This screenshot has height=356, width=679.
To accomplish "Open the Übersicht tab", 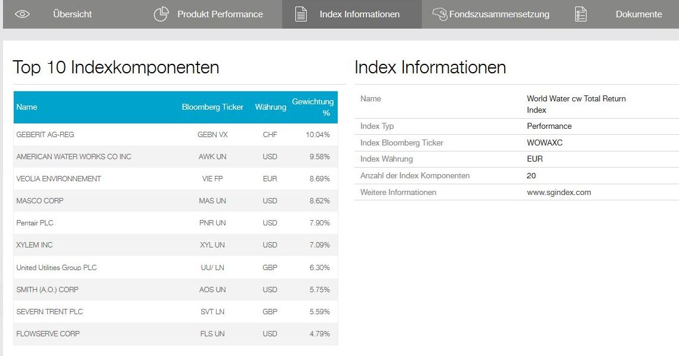I will [72, 14].
